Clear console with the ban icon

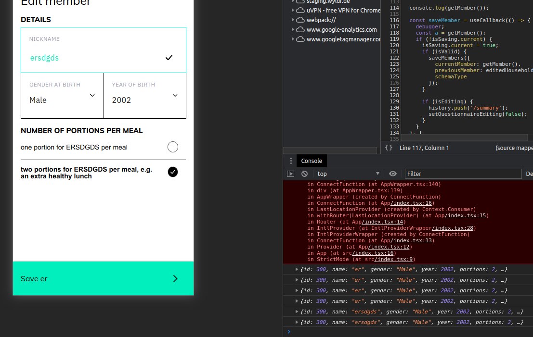(305, 174)
